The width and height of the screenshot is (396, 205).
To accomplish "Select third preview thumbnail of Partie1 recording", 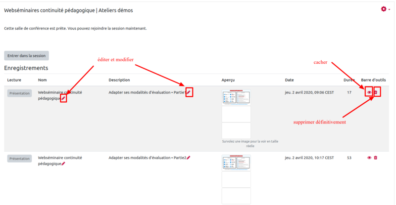I will [236, 130].
